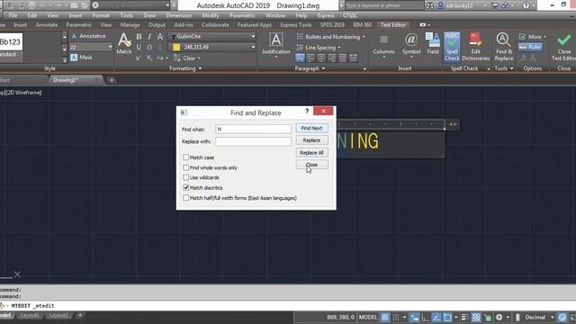This screenshot has width=576, height=324.
Task: Click the Find Next button
Action: (x=311, y=128)
